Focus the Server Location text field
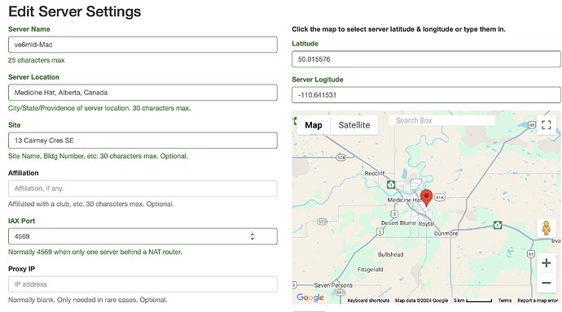The width and height of the screenshot is (562, 312). point(143,93)
